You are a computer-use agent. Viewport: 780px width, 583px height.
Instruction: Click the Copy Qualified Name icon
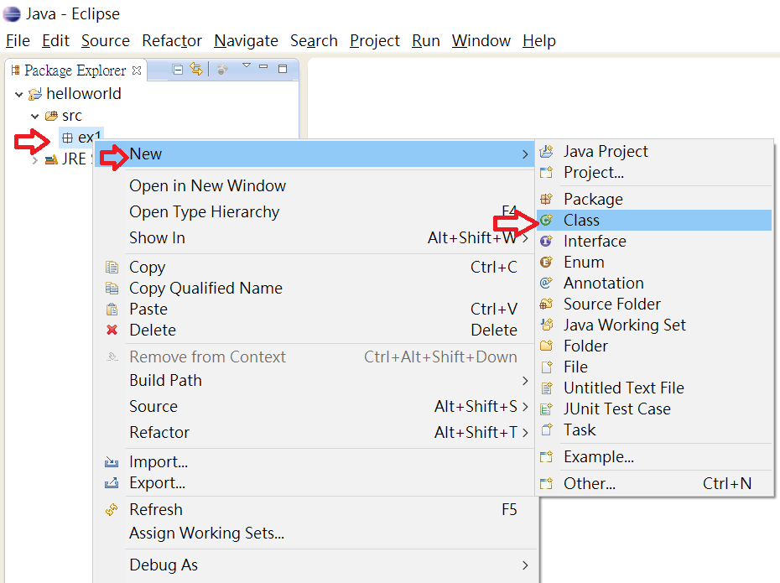click(x=112, y=288)
